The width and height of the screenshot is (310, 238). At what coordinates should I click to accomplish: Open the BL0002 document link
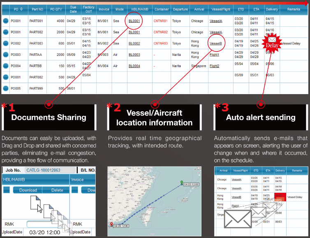(x=134, y=44)
